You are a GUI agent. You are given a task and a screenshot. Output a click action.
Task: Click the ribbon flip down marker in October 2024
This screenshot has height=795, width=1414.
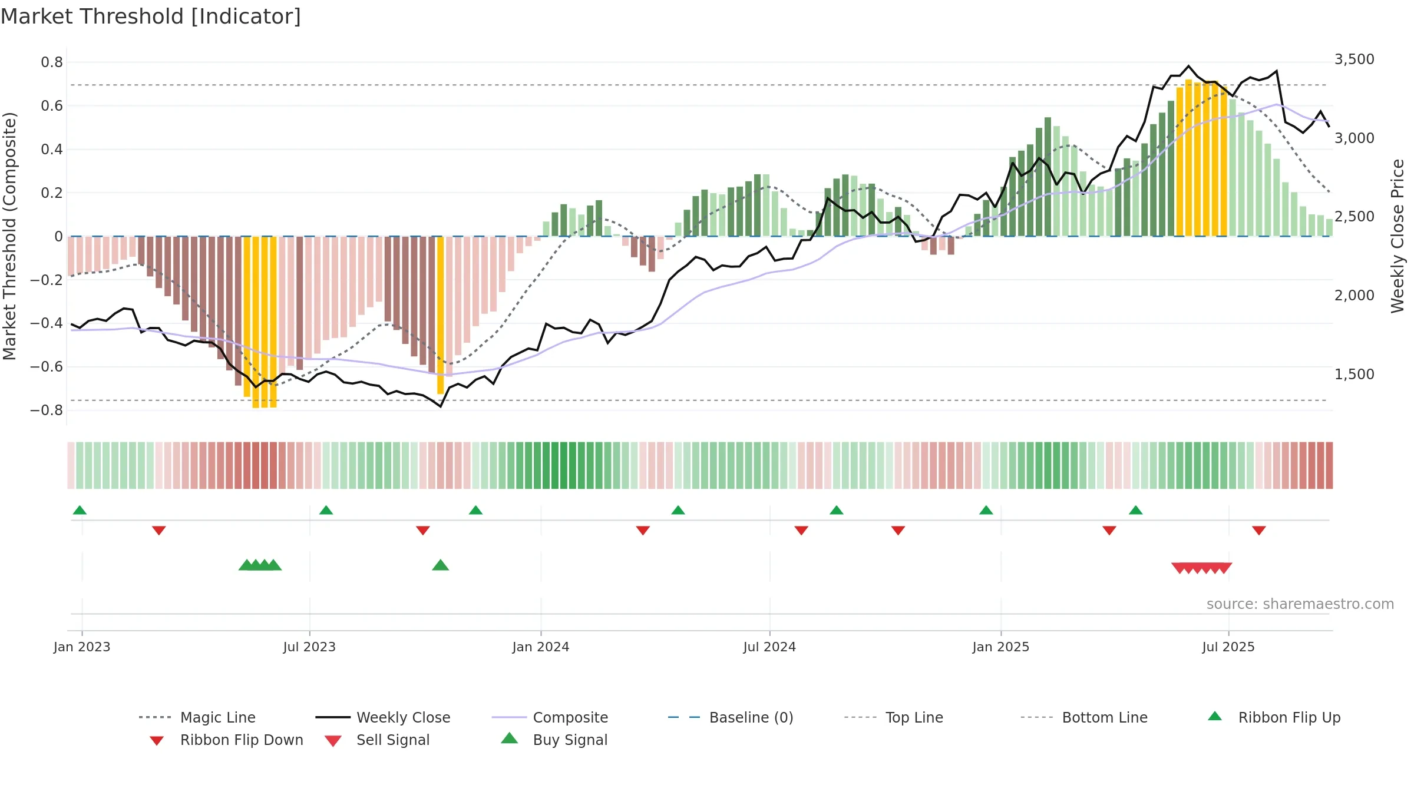coord(898,531)
